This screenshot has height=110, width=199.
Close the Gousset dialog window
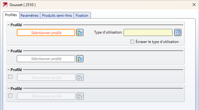tap(194, 5)
